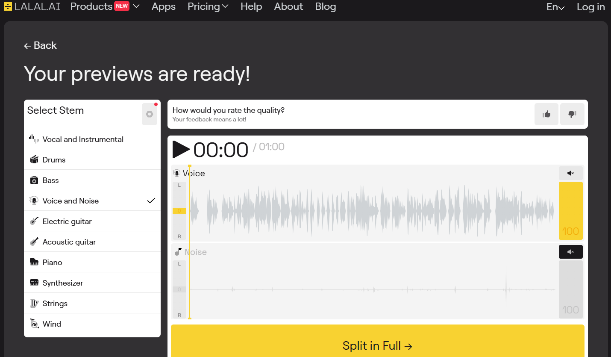
Task: Click the Electric guitar icon
Action: [34, 221]
